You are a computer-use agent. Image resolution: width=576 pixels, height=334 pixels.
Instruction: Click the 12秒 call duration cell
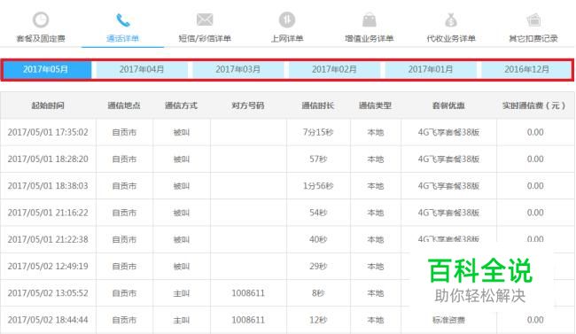[318, 320]
